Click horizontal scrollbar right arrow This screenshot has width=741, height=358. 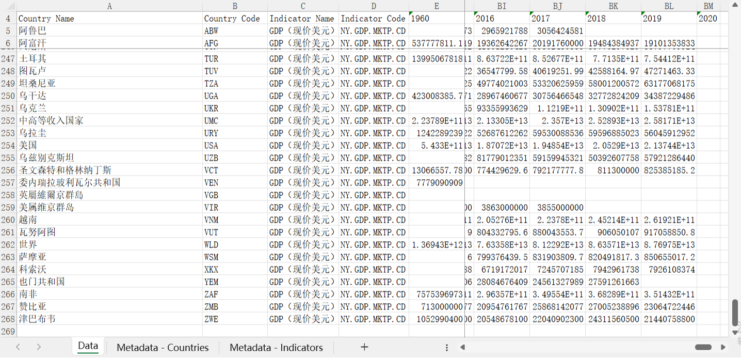click(x=723, y=347)
